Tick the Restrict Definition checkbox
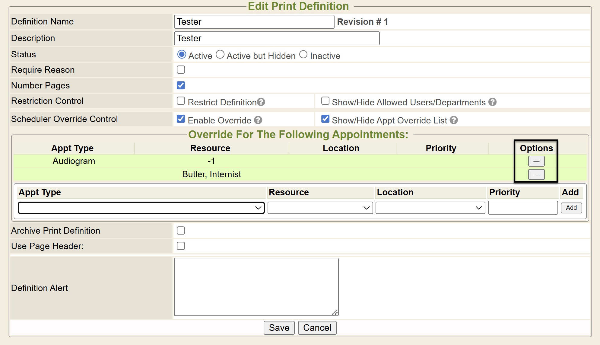600x345 pixels. click(181, 101)
